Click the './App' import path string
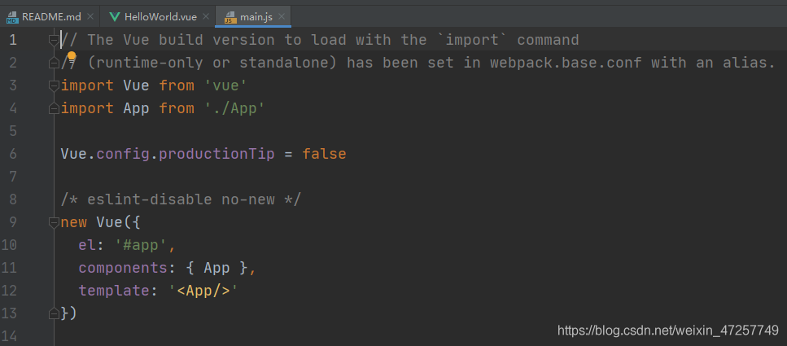 tap(235, 108)
